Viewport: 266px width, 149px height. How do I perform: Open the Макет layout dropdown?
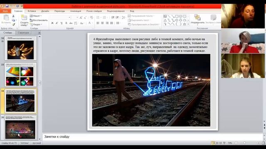coord(36,16)
